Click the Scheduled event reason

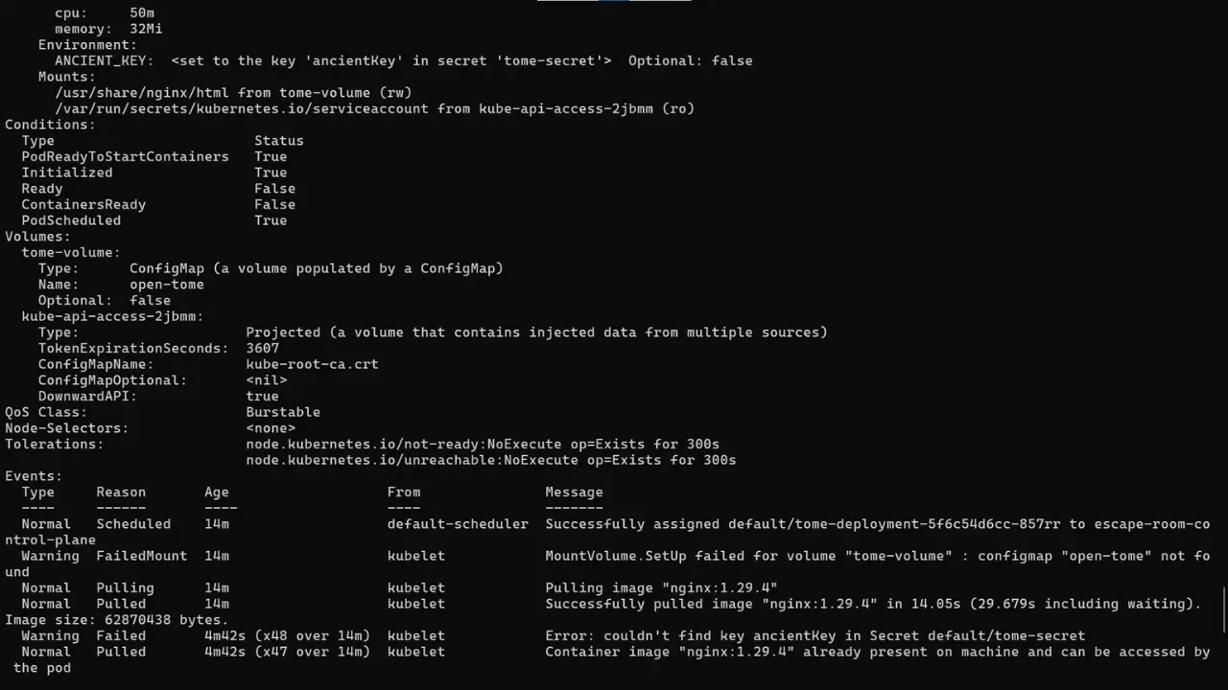[x=133, y=524]
